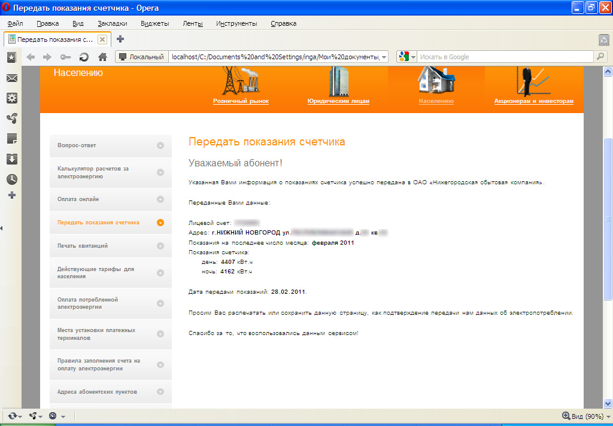Select Печать квитанций in the sidebar

point(83,246)
